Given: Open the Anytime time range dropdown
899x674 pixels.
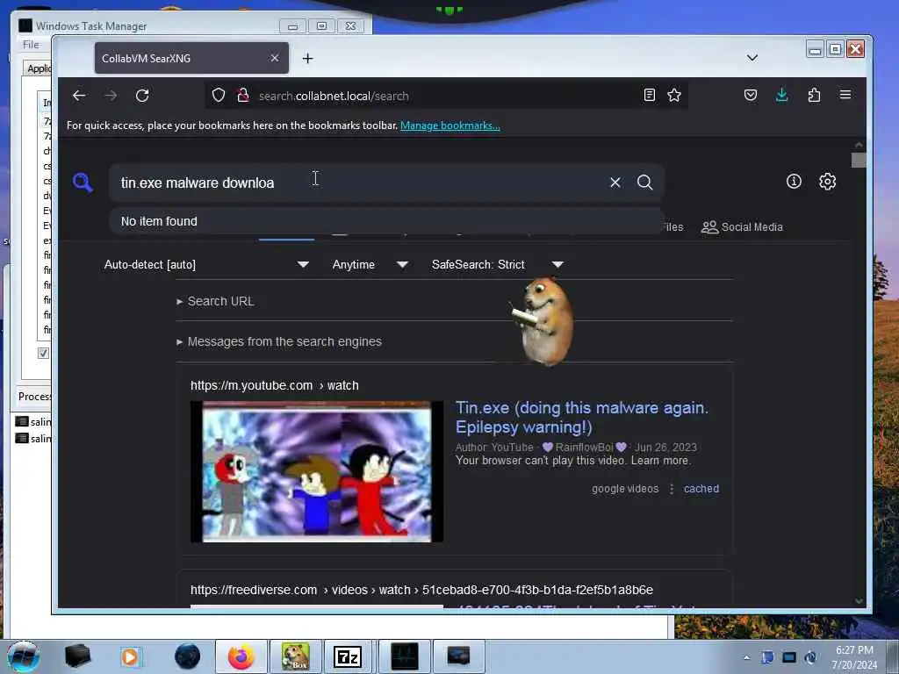Looking at the screenshot, I should tap(370, 265).
